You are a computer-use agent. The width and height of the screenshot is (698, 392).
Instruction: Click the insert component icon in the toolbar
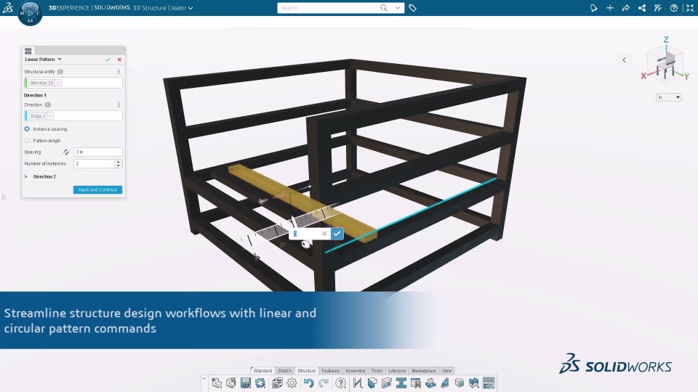(x=231, y=383)
